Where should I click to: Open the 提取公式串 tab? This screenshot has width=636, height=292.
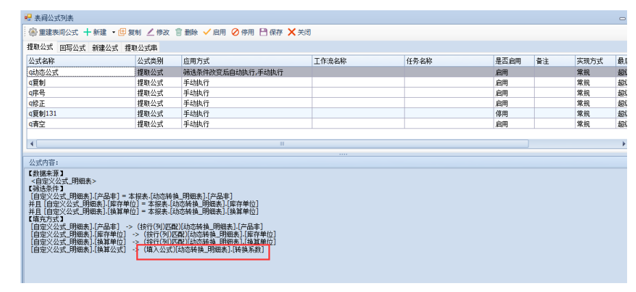pyautogui.click(x=141, y=48)
